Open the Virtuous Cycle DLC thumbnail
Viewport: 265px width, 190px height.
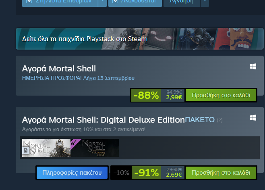click(95, 148)
